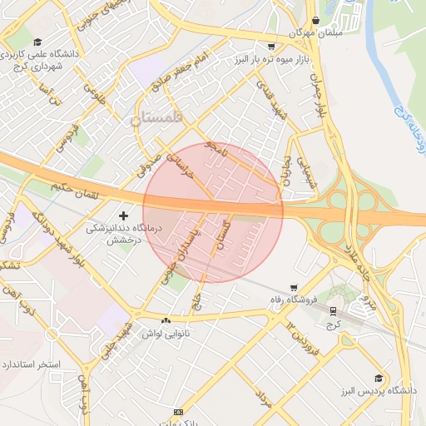Select the train station icon above کرج
Image resolution: width=426 pixels, height=426 pixels.
(x=333, y=312)
